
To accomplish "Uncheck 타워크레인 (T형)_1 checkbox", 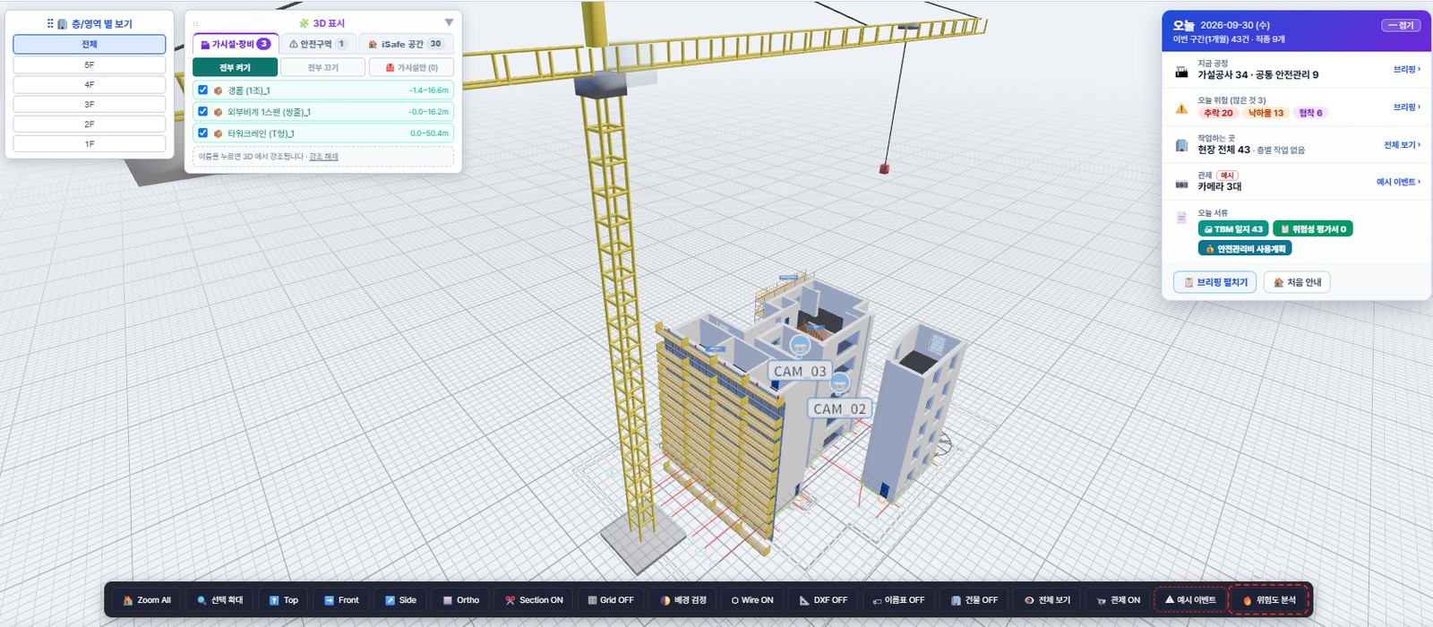I will [x=203, y=133].
